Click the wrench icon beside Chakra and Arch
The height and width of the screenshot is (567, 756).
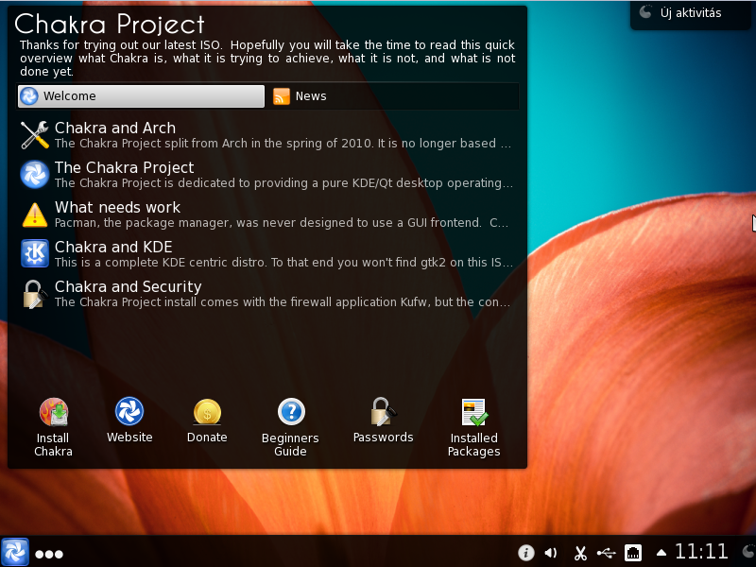tap(35, 134)
